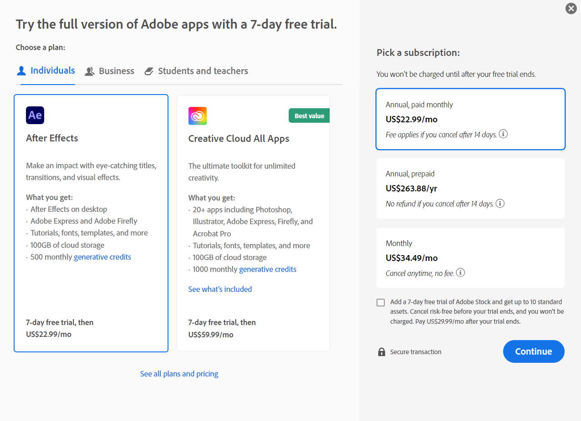This screenshot has height=421, width=581.
Task: Open generative credits link in After Effects card
Action: (102, 257)
